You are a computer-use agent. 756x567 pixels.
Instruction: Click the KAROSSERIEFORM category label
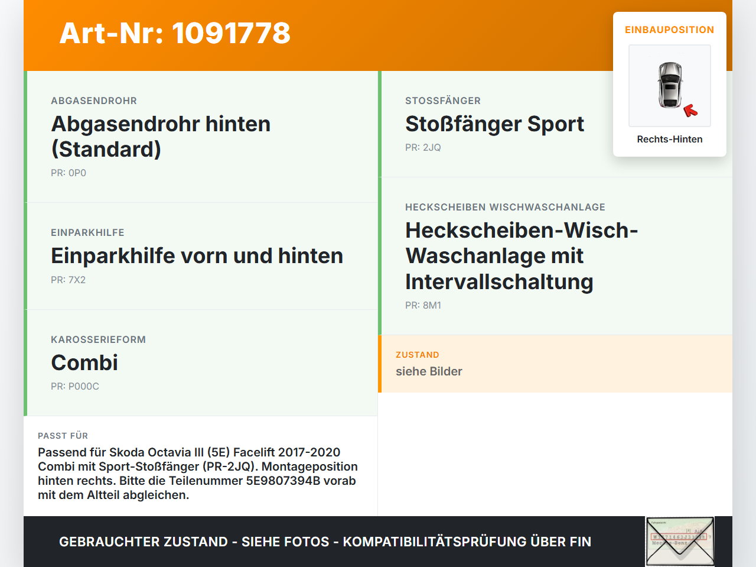click(x=98, y=339)
